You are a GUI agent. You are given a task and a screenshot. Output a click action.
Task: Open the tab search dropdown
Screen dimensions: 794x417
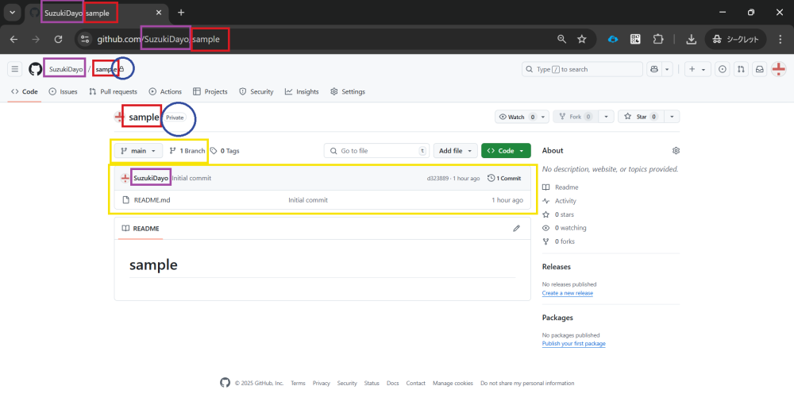pyautogui.click(x=12, y=13)
